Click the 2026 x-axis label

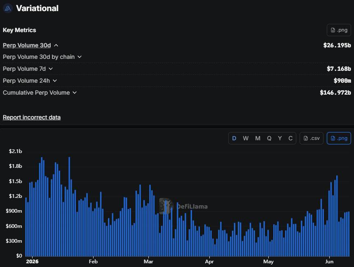32,262
